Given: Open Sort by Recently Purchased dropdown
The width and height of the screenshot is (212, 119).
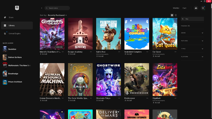Looking at the screenshot, I should pyautogui.click(x=57, y=15).
